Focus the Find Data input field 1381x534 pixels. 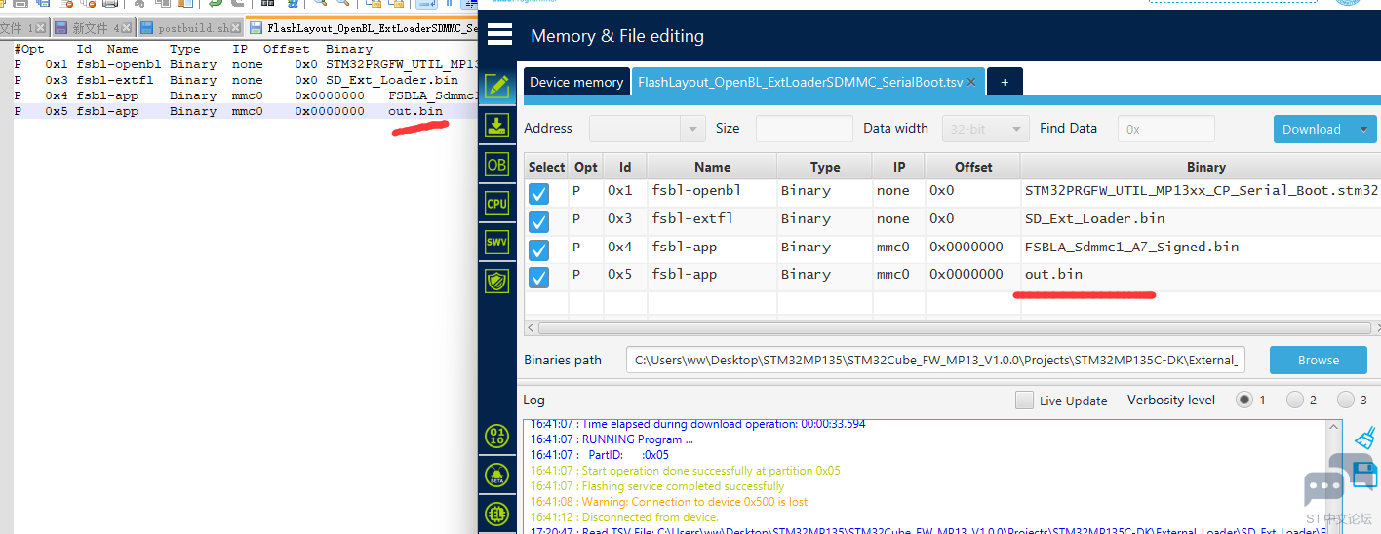(1166, 129)
